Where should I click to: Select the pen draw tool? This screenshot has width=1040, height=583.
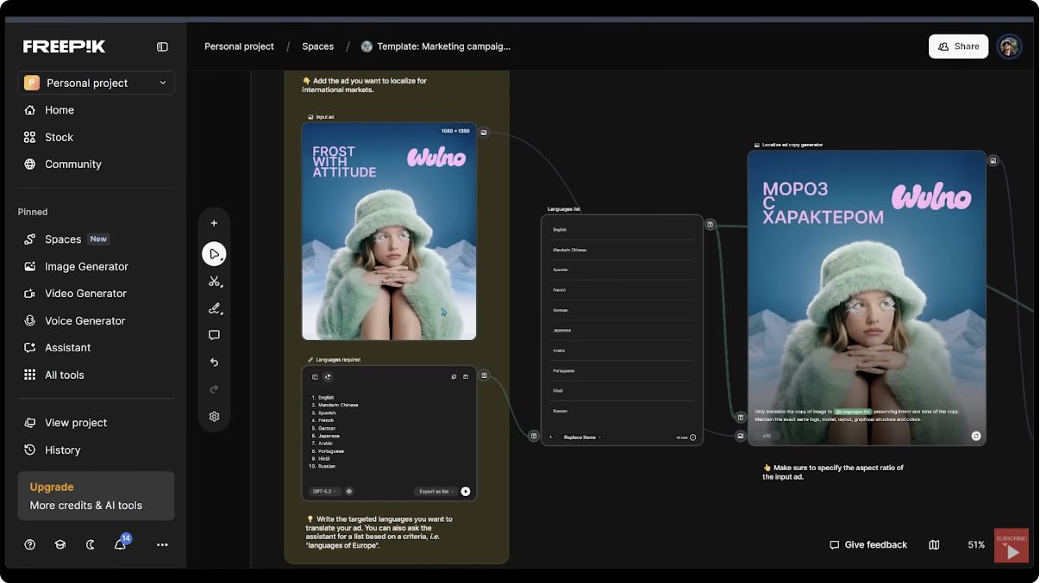[x=214, y=308]
